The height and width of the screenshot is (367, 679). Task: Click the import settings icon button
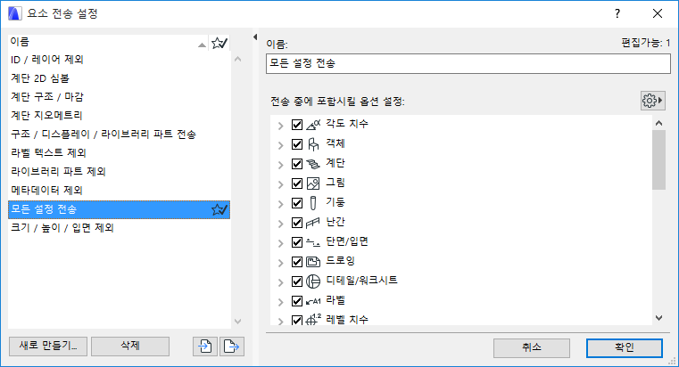pos(205,347)
